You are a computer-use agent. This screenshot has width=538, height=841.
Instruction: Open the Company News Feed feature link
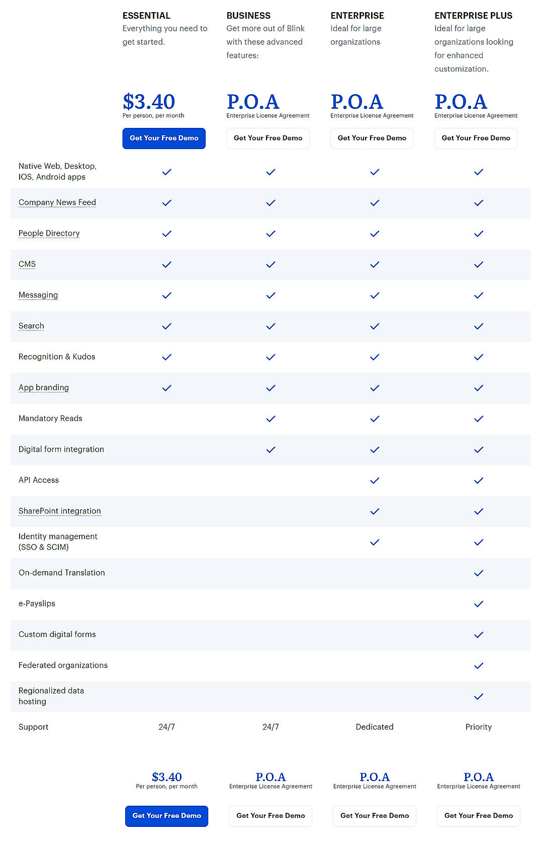pos(57,202)
